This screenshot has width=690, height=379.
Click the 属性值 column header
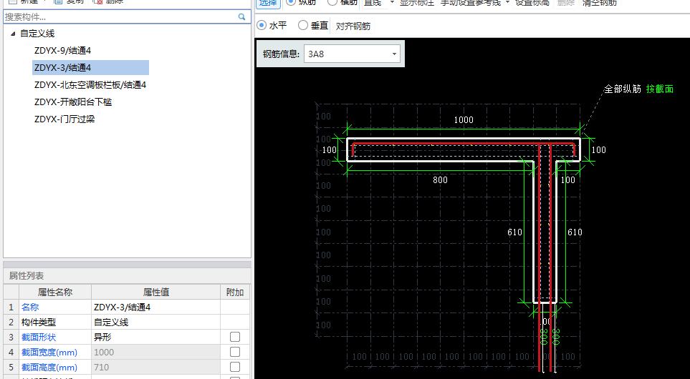point(155,292)
